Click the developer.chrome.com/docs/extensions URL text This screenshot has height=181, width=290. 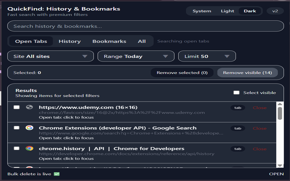(126, 154)
